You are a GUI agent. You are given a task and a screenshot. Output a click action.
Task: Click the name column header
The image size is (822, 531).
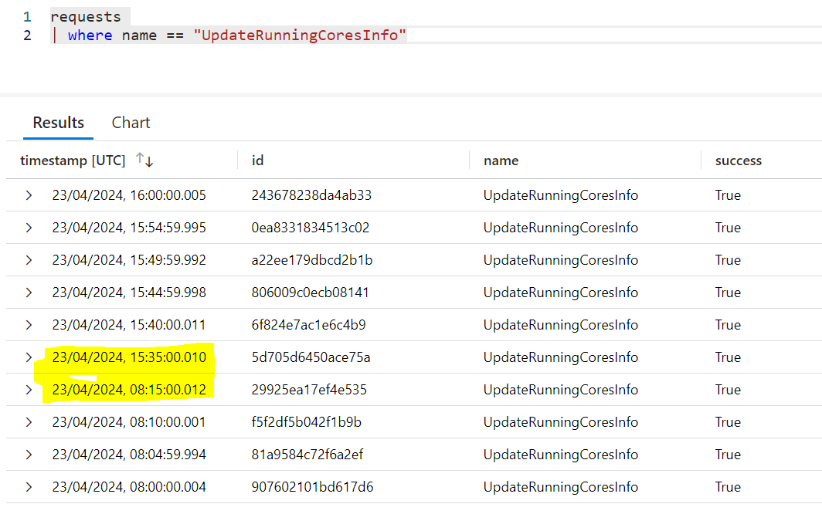(501, 160)
